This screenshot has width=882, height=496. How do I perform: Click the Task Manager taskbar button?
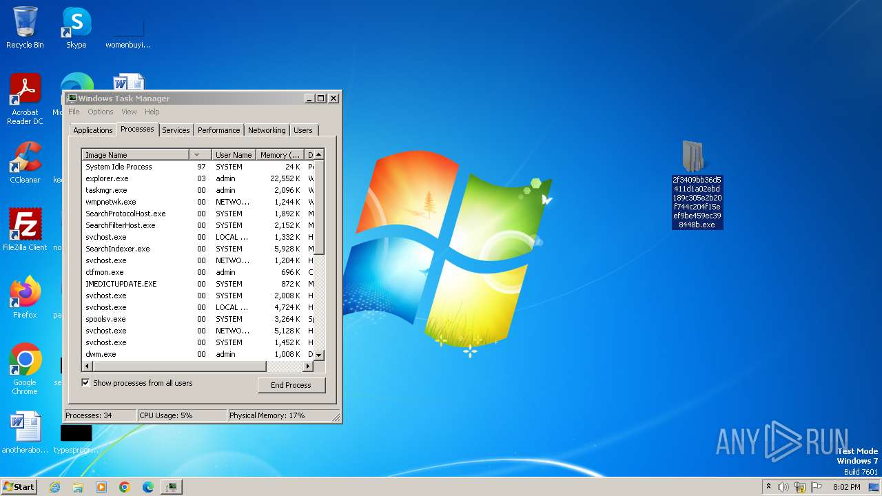click(171, 487)
